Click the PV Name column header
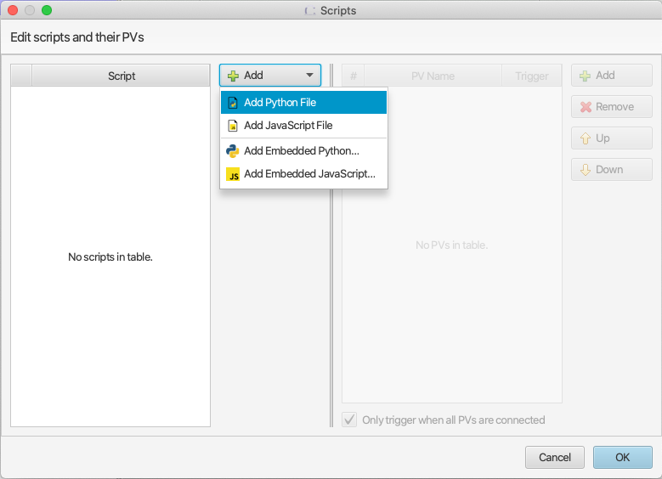 (x=433, y=76)
